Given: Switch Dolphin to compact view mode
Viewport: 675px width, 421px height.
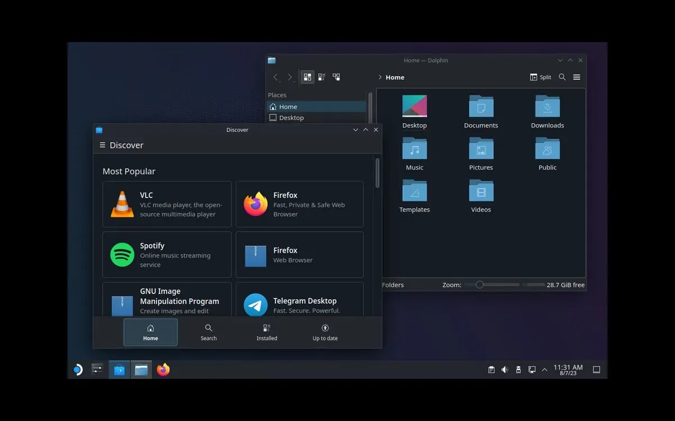Looking at the screenshot, I should [x=322, y=77].
